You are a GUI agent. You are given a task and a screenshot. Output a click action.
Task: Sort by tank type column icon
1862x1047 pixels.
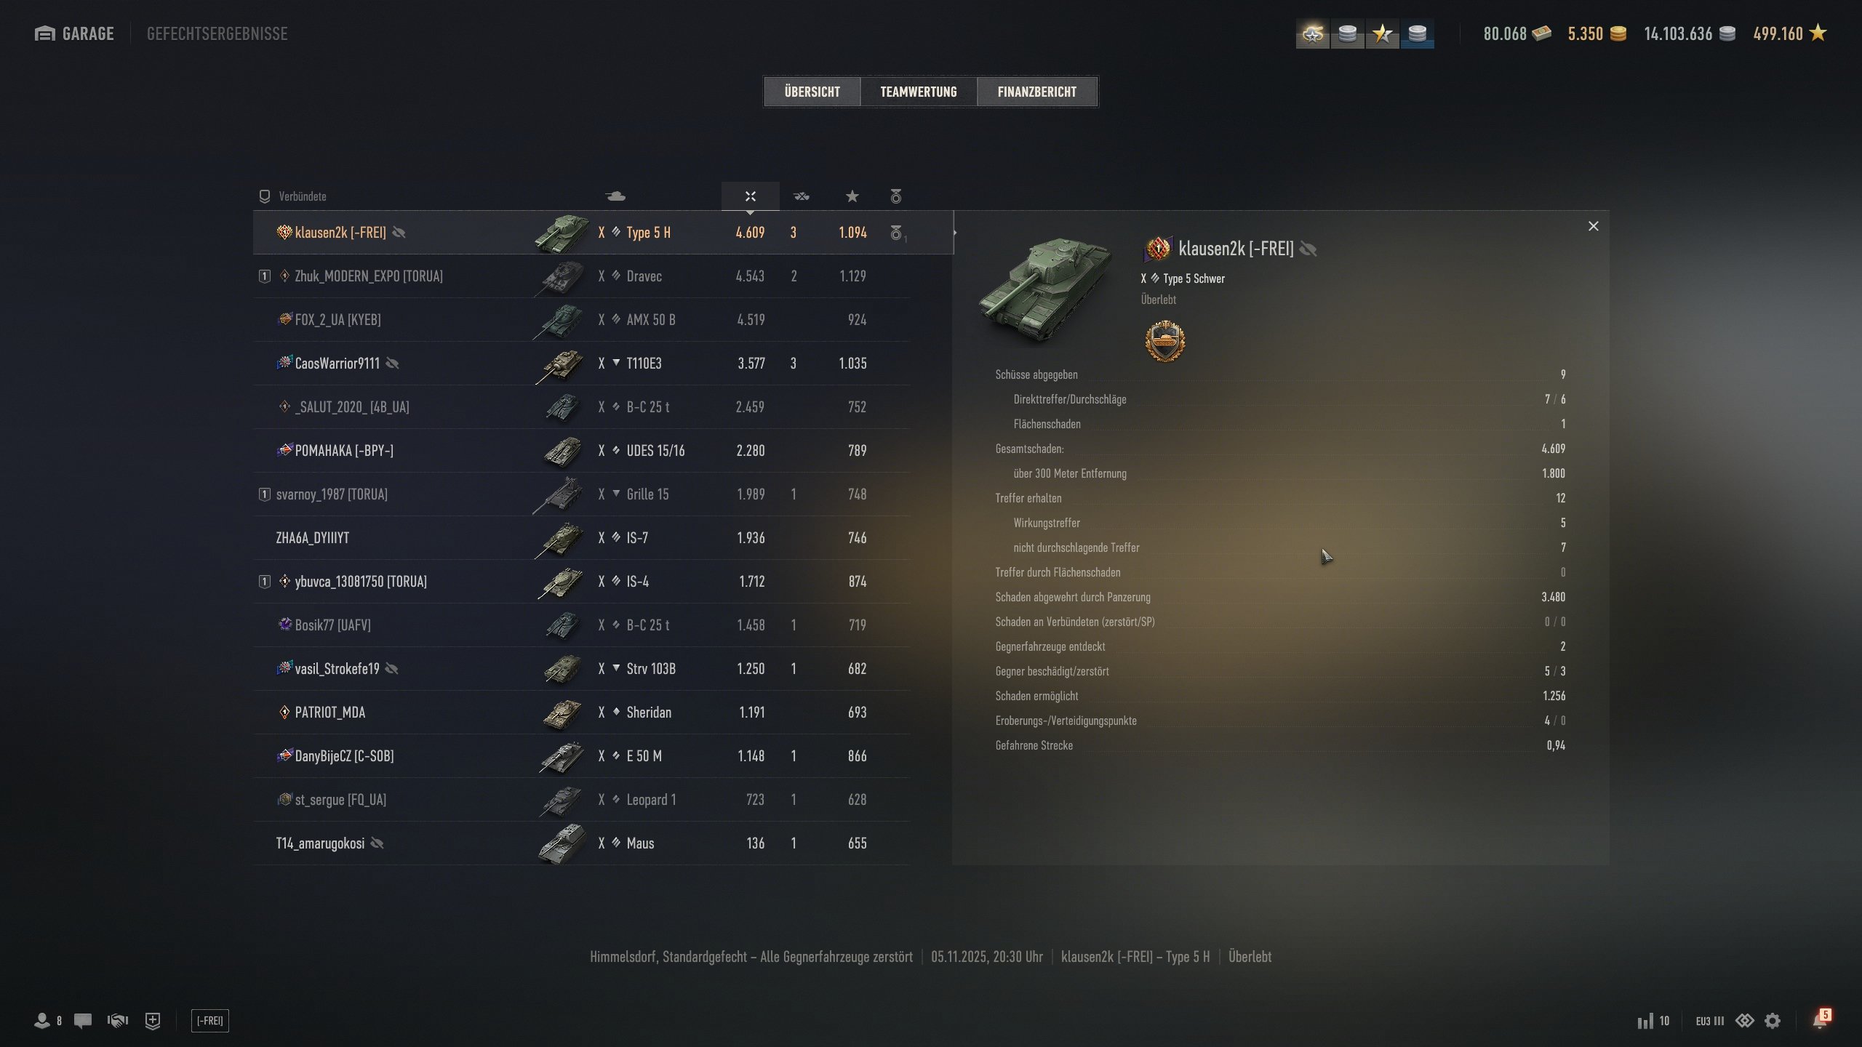coord(615,196)
